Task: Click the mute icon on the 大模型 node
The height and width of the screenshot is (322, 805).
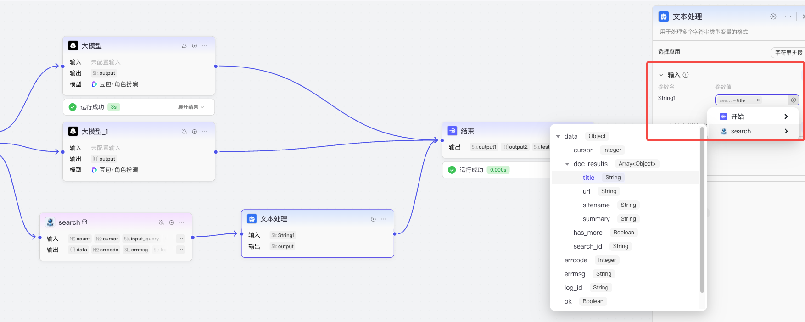Action: click(x=184, y=46)
